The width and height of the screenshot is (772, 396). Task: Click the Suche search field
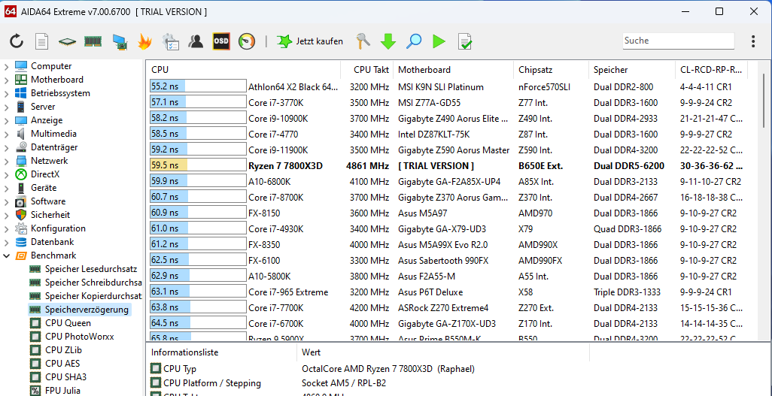(x=679, y=41)
